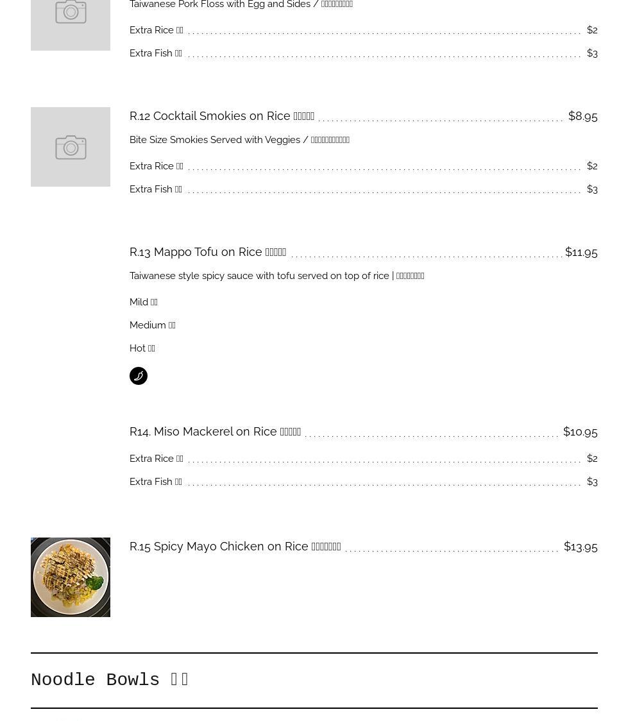Click Bite Size Smokies description text
The width and height of the screenshot is (619, 721).
(239, 140)
